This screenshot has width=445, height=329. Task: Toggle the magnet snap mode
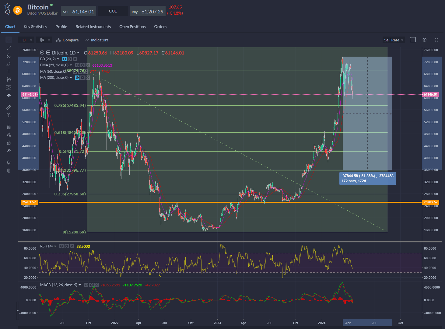(9, 127)
